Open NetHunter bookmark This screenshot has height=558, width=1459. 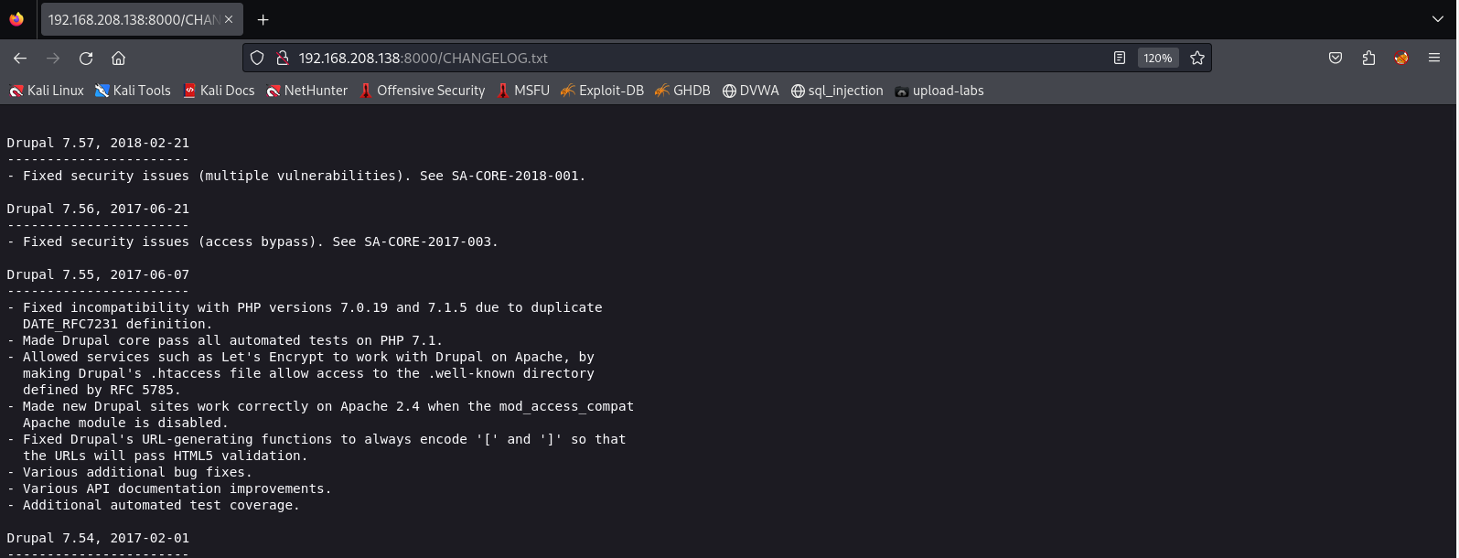click(x=307, y=91)
